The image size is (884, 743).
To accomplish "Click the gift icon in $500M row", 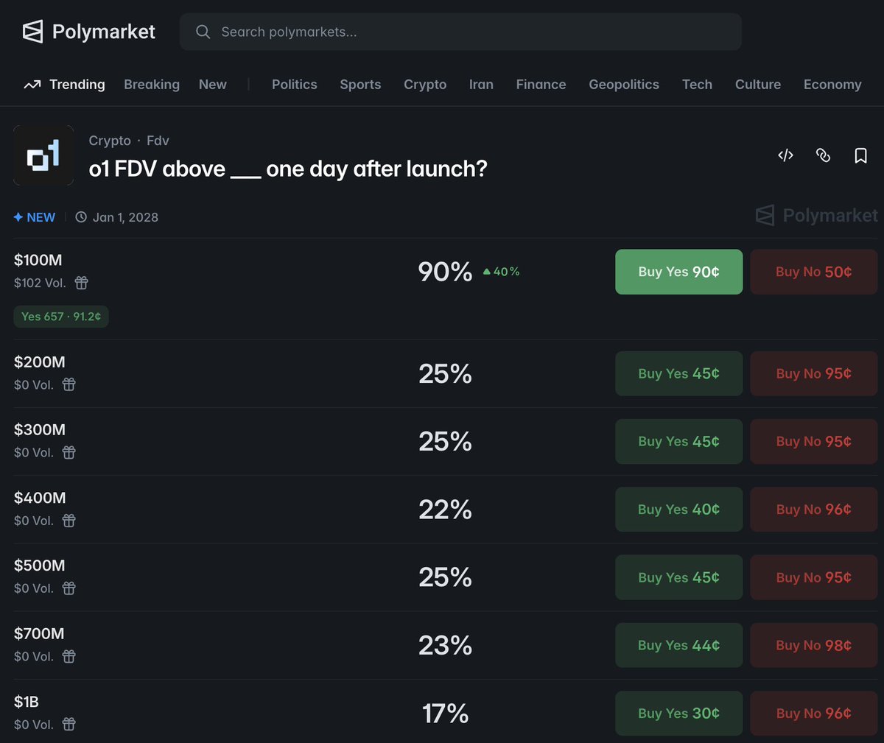I will 69,588.
